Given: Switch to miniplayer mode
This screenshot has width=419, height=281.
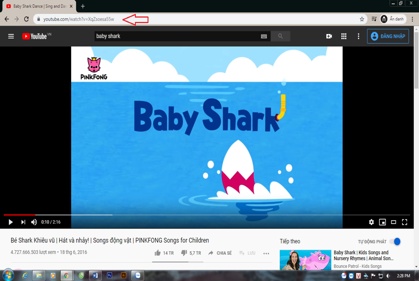Looking at the screenshot, I should pos(382,222).
